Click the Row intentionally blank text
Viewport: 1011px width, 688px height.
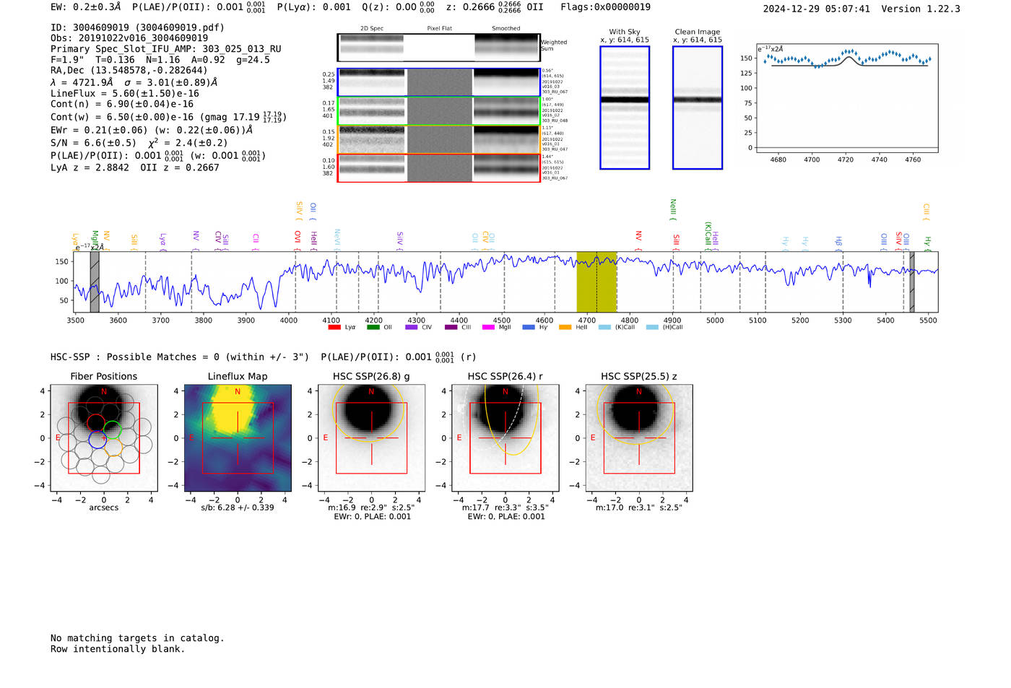118,649
